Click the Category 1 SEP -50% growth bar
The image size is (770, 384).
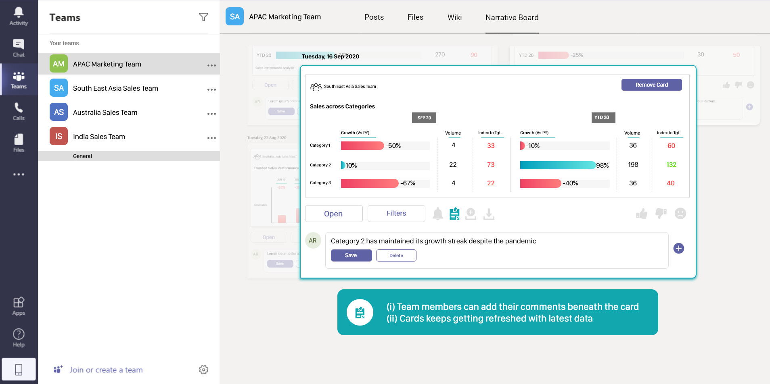[362, 145]
